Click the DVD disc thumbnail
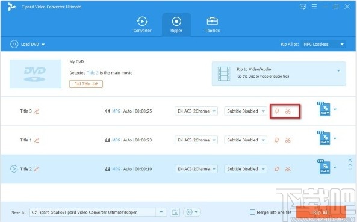Screen dimensions: 357x222 coord(36,74)
